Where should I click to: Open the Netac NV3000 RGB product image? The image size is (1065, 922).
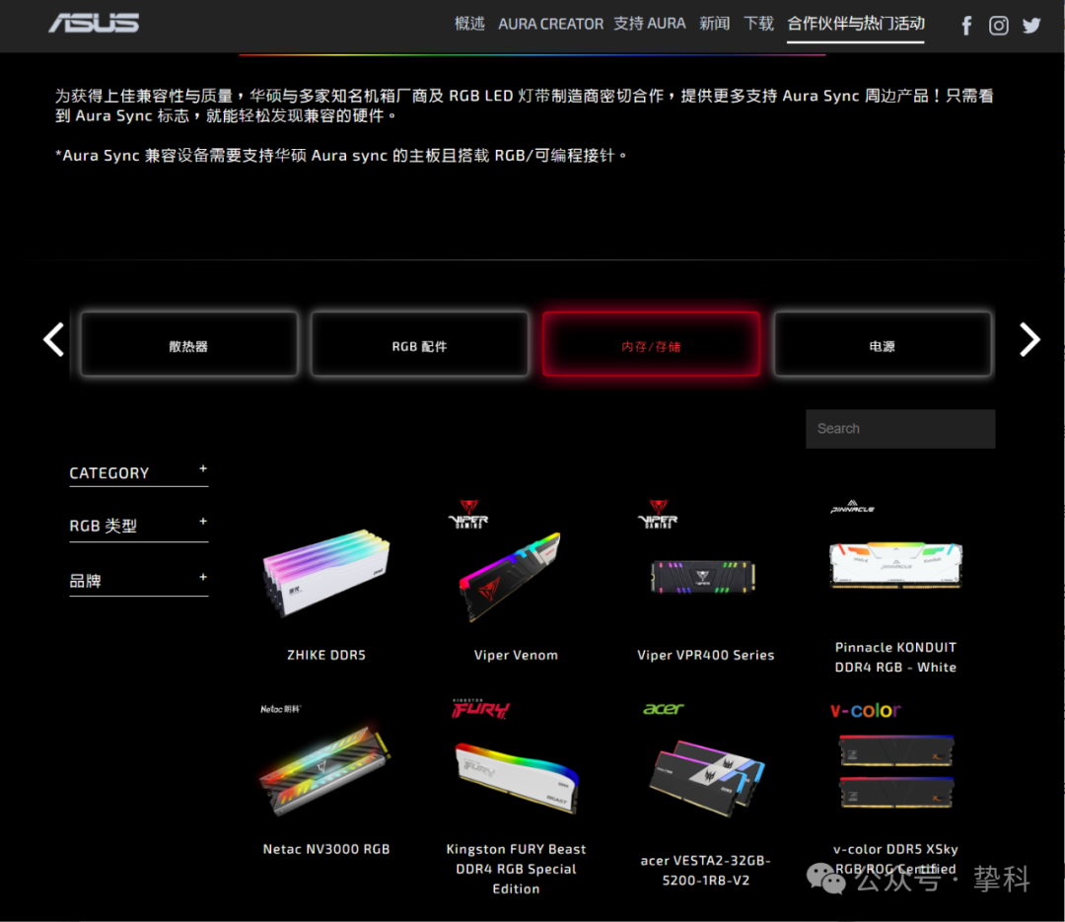coord(324,770)
